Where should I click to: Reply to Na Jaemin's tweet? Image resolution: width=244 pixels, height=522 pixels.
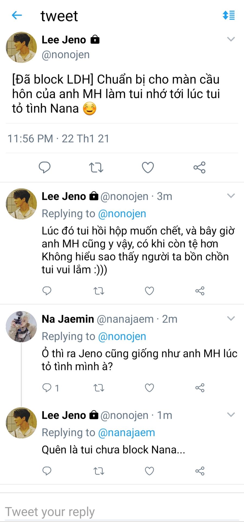pos(47,387)
